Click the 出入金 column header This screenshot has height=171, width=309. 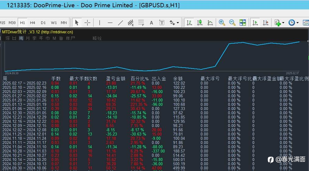tap(159, 79)
